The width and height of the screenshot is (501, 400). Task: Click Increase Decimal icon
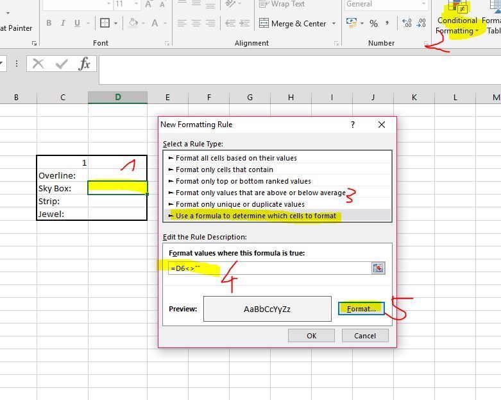click(x=407, y=23)
